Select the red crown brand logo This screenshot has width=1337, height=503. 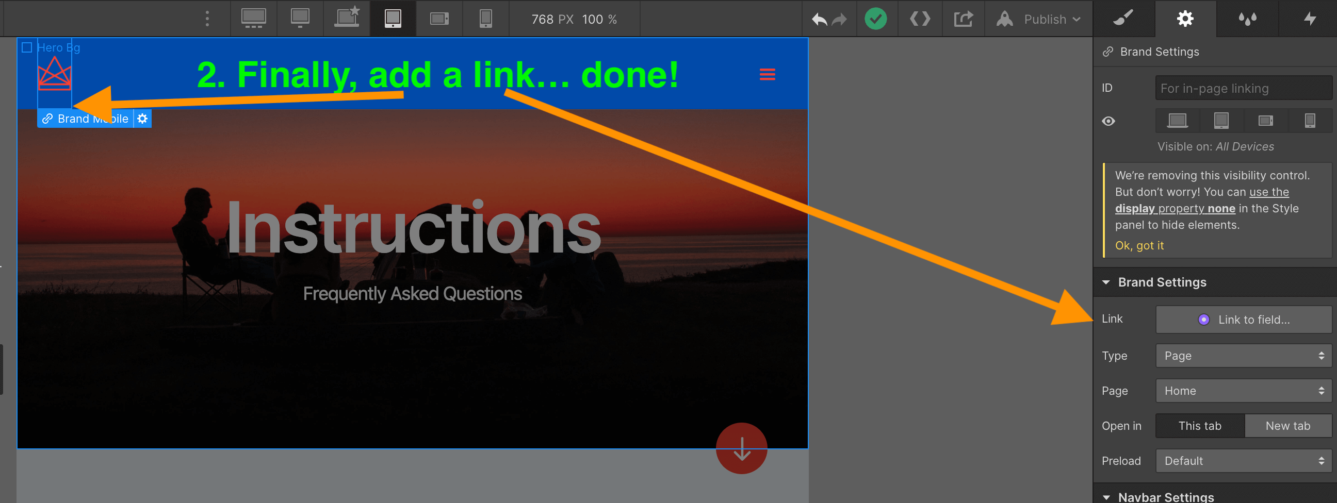pos(55,74)
